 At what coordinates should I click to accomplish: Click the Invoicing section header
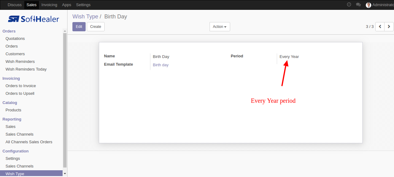coord(11,79)
